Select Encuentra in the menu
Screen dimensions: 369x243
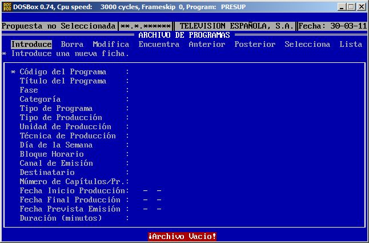coord(159,45)
